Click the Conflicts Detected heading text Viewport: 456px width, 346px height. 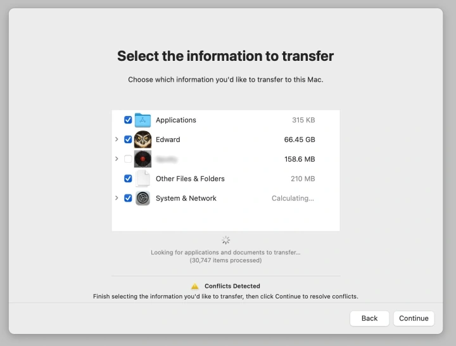[x=232, y=286]
